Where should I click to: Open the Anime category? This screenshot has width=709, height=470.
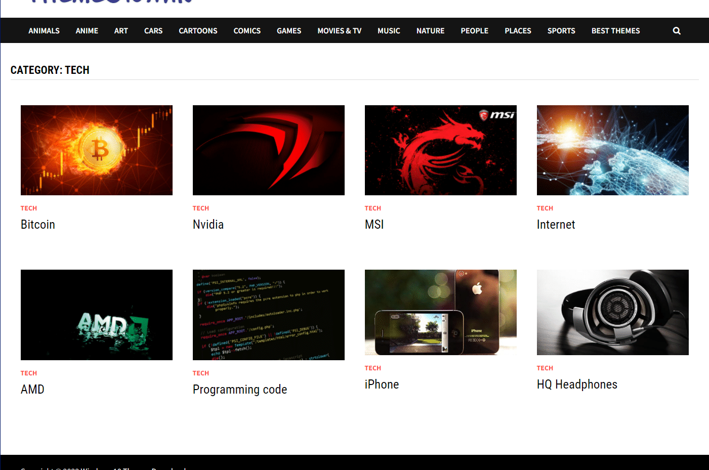point(87,31)
